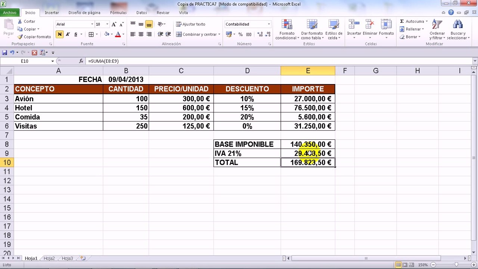Click the insert function fx button
This screenshot has height=269, width=478.
pyautogui.click(x=81, y=61)
